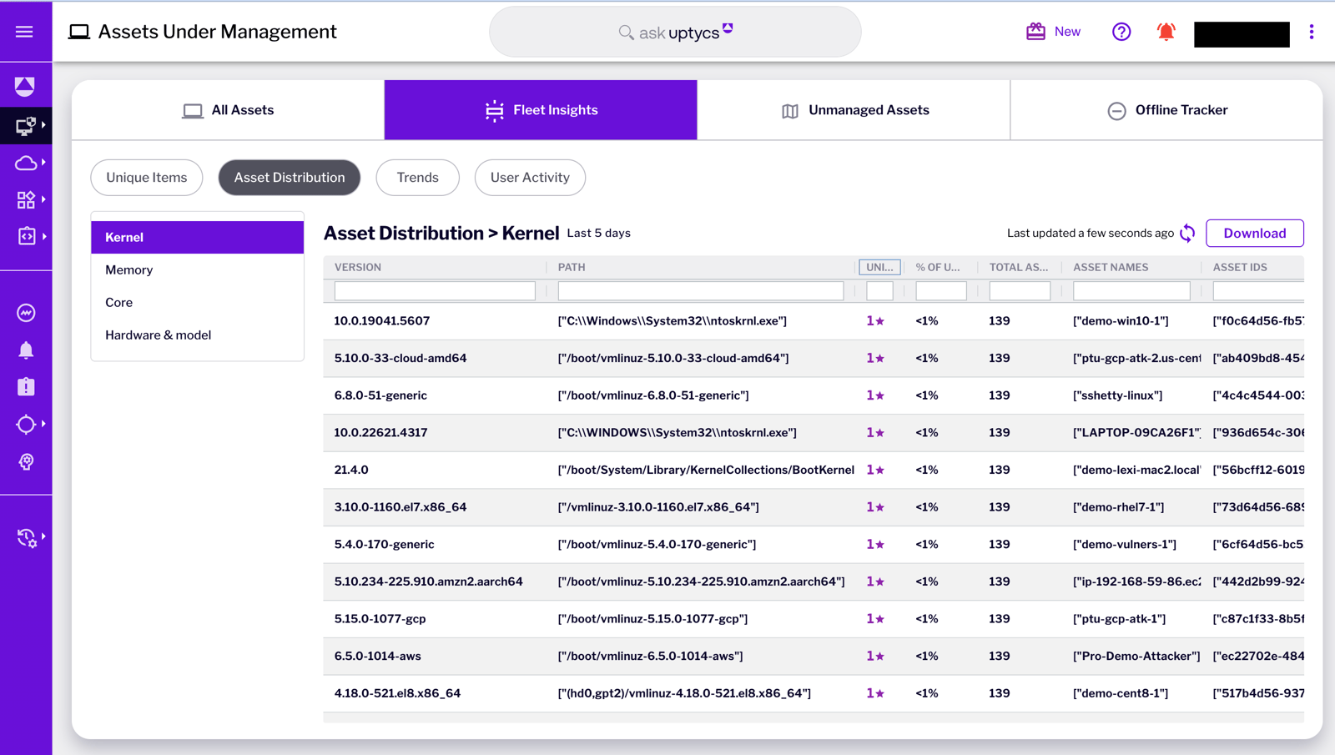Select the Asset Distribution pill

pos(290,178)
